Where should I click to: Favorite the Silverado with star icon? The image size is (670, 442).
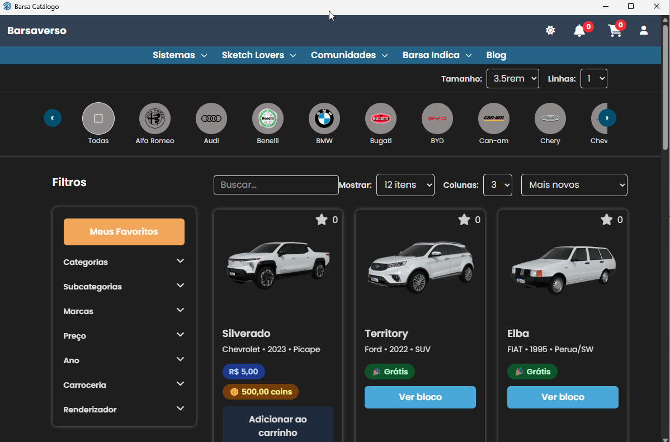pos(322,220)
